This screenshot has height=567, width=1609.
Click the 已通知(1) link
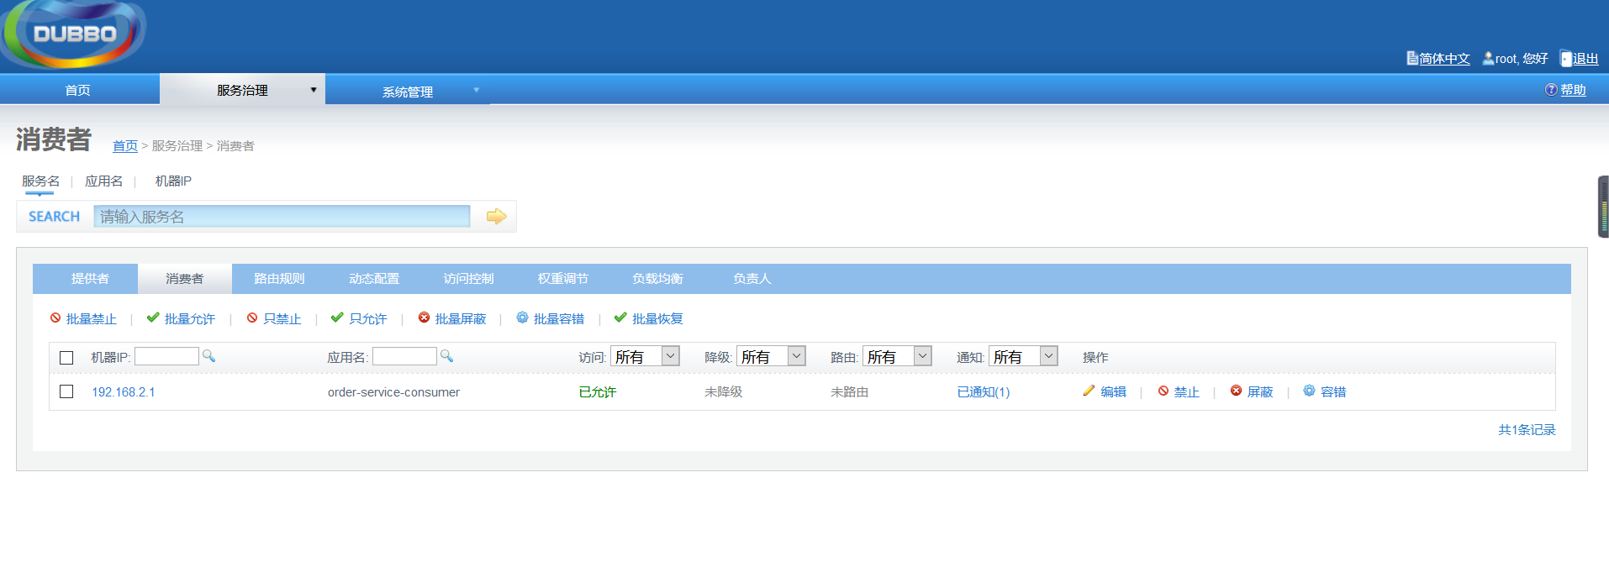(984, 392)
